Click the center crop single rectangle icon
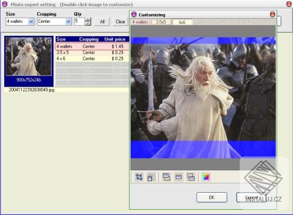Screen dimensions: 293x215 (x=179, y=177)
